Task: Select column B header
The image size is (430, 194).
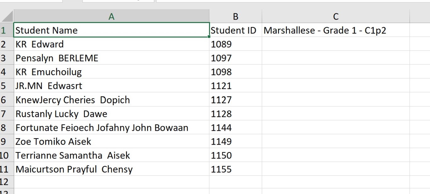Action: pos(235,17)
